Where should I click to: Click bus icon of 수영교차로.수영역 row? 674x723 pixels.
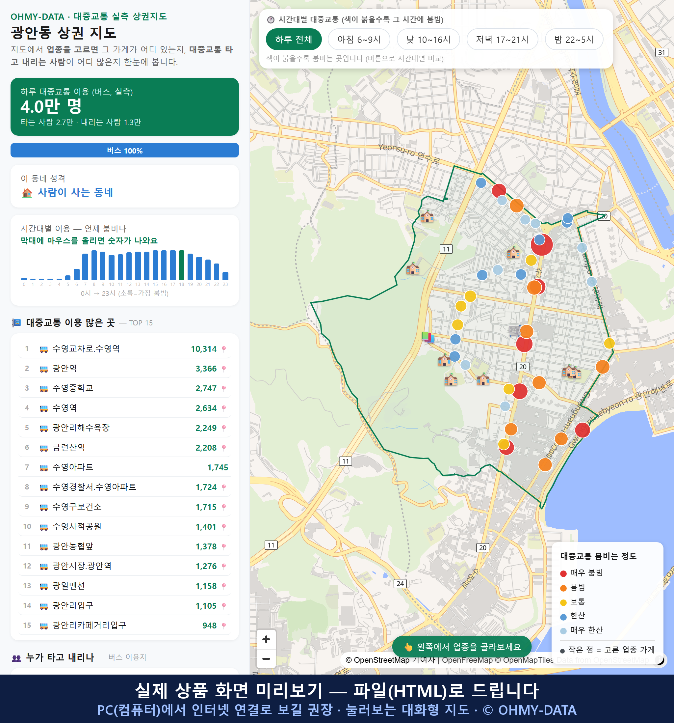coord(43,349)
